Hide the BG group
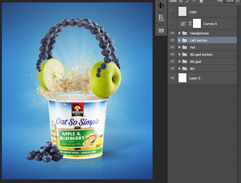Image resolution: width=241 pixels, height=183 pixels. (x=172, y=68)
